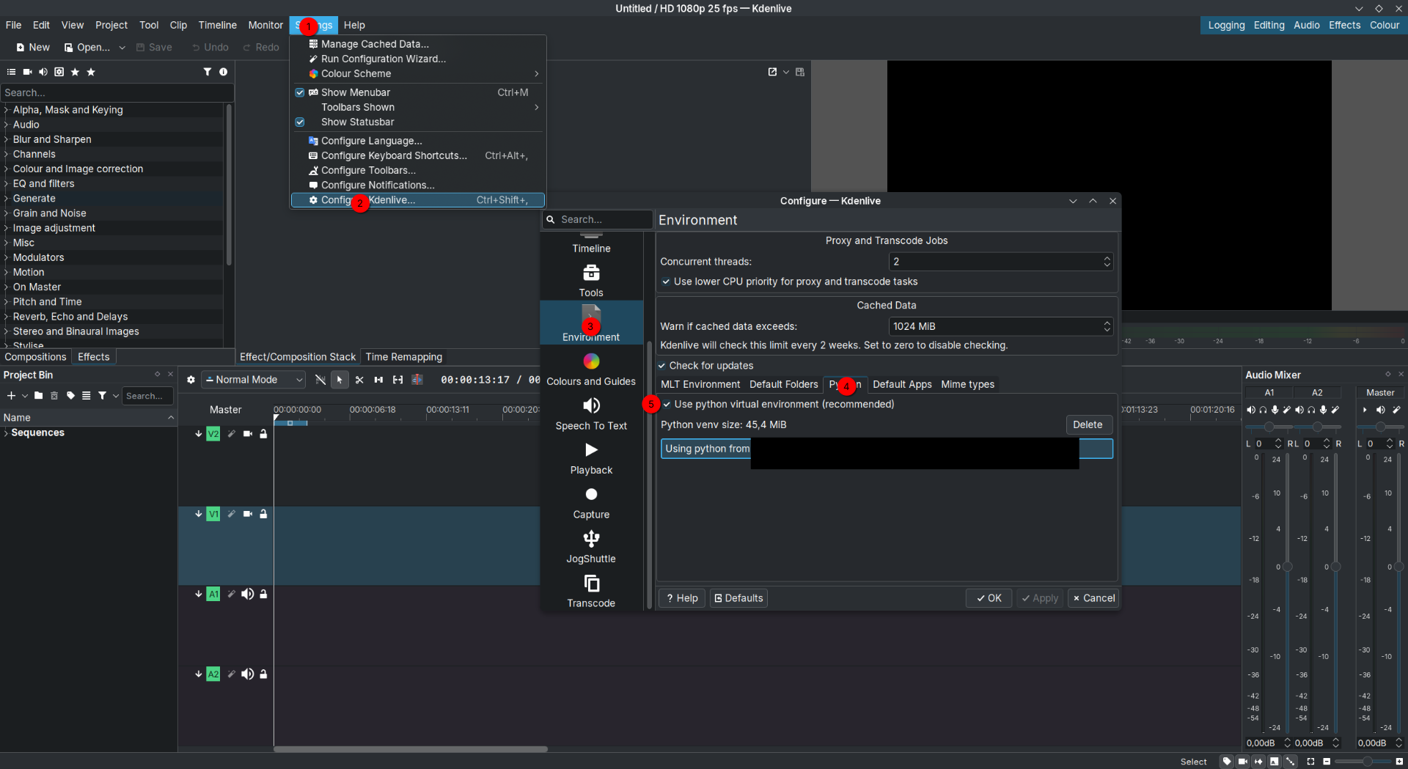
Task: Open Transcode settings category
Action: tap(591, 592)
